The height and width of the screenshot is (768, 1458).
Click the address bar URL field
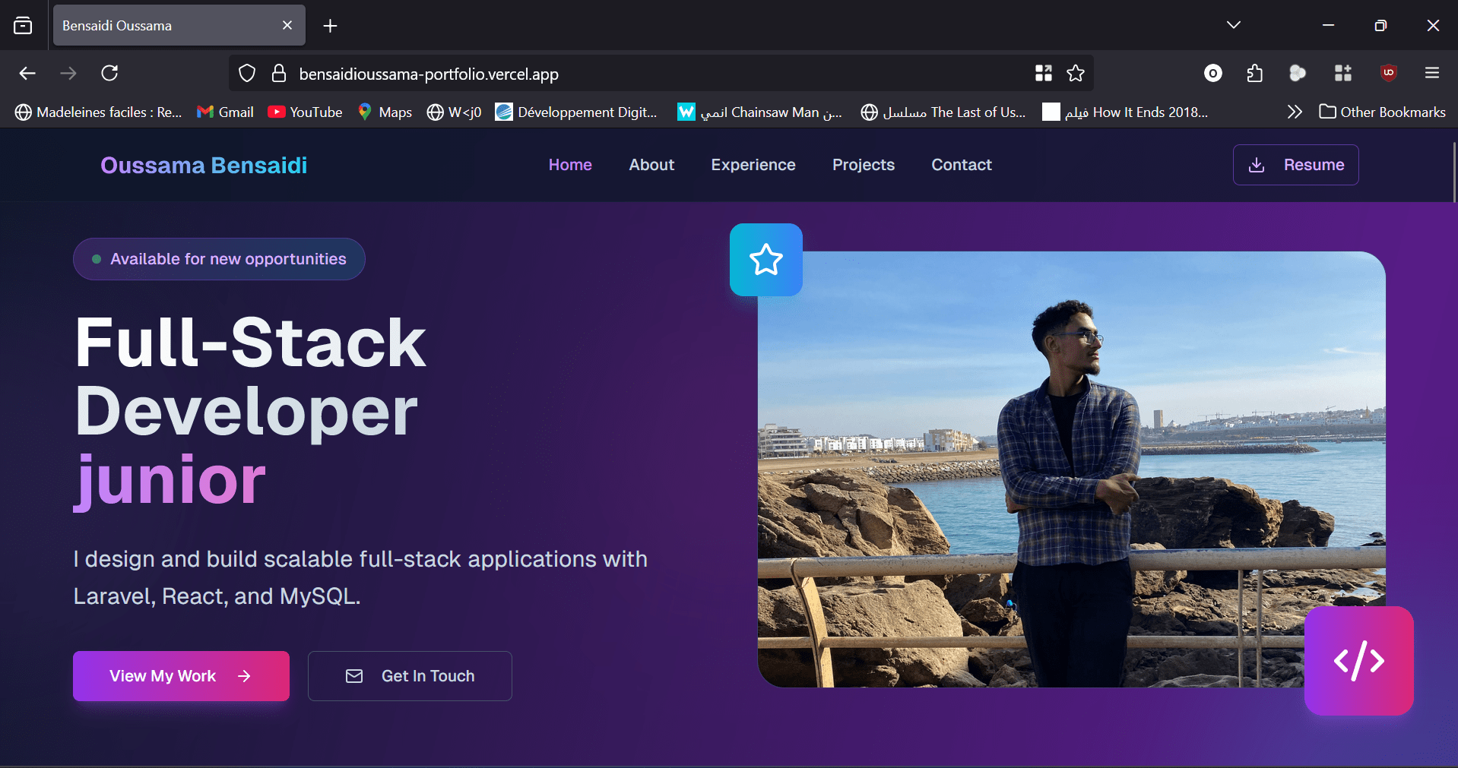(608, 74)
